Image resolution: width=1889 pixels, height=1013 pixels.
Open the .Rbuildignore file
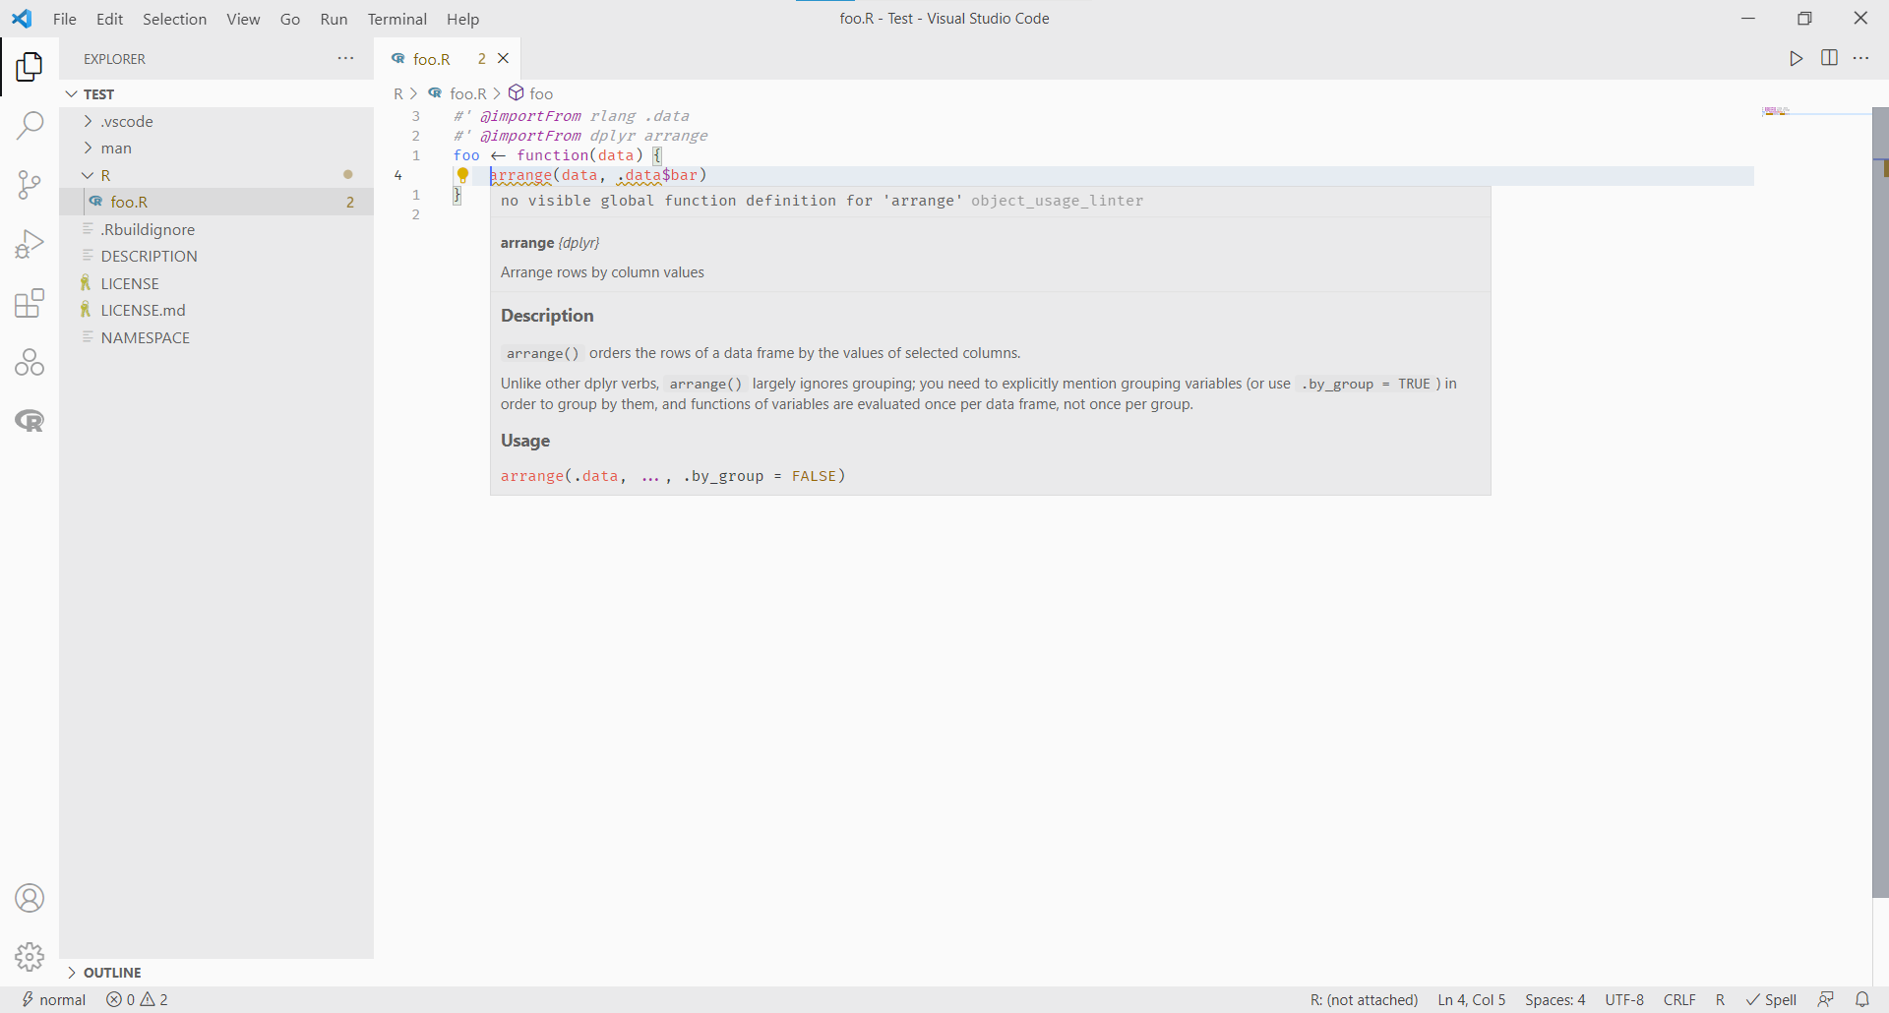coord(216,229)
